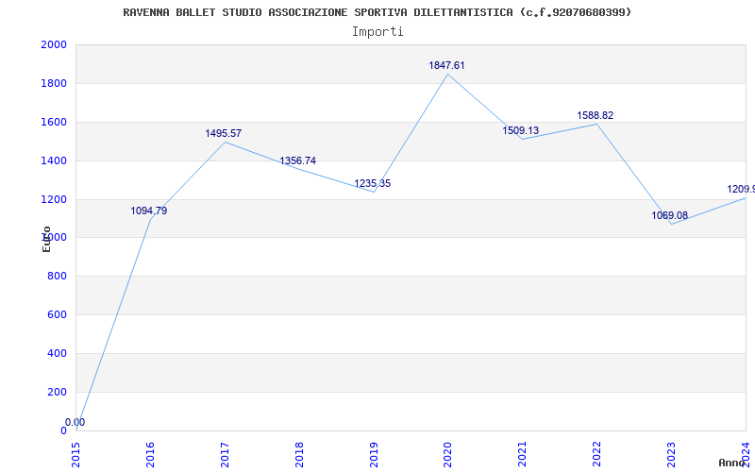Click the 1588.82 value label
This screenshot has height=472, width=755.
[x=596, y=115]
